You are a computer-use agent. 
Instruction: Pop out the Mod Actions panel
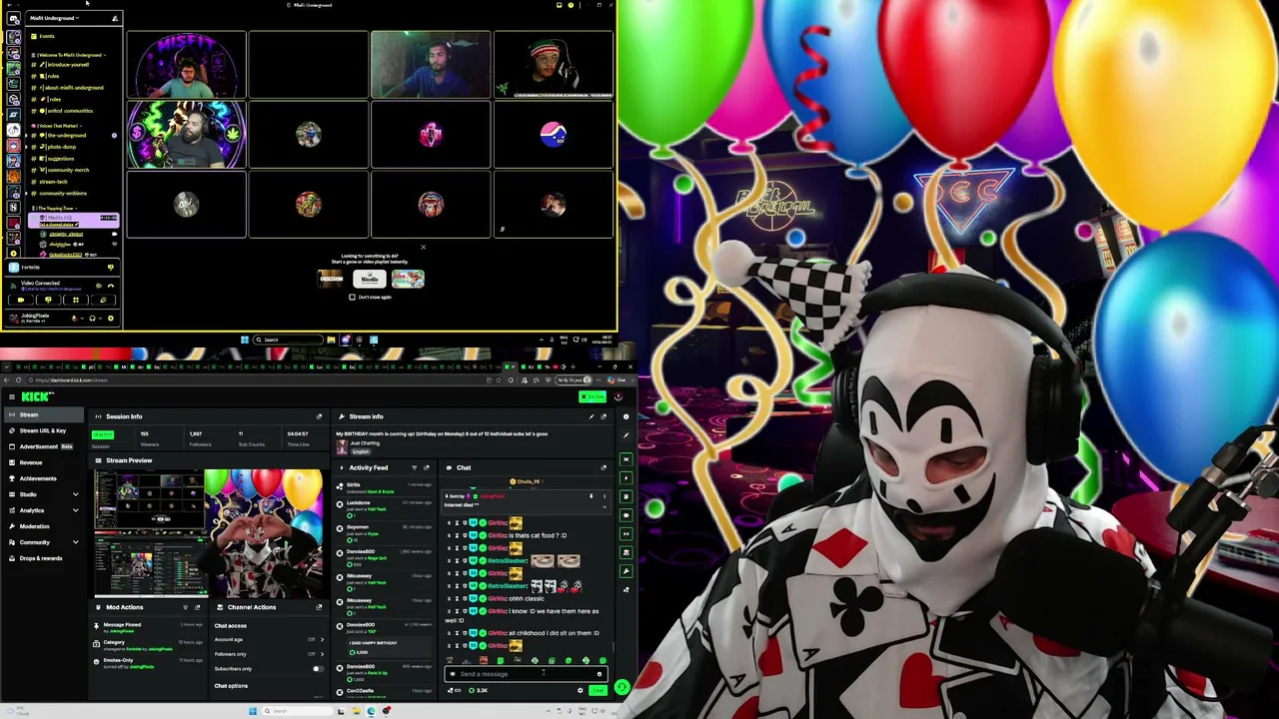tap(197, 607)
